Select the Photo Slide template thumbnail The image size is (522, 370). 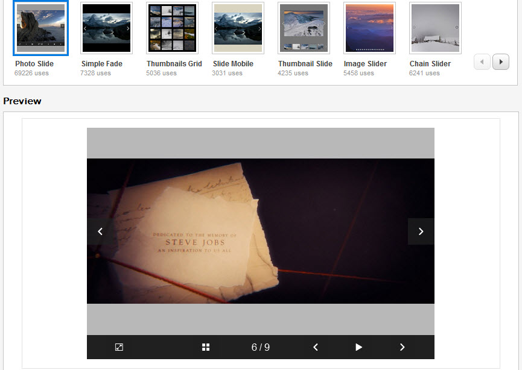pyautogui.click(x=40, y=28)
